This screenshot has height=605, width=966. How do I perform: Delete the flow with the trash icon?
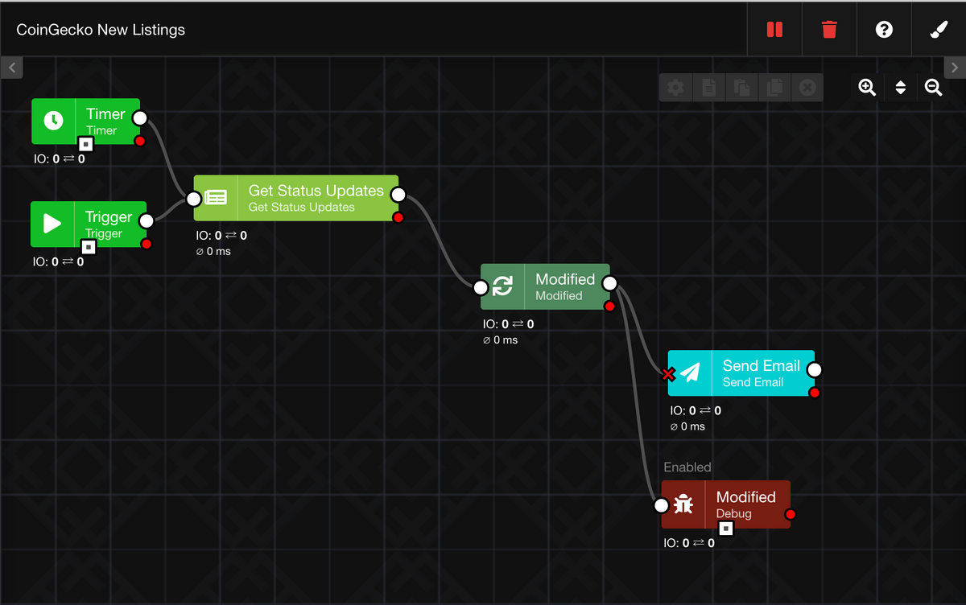point(829,30)
